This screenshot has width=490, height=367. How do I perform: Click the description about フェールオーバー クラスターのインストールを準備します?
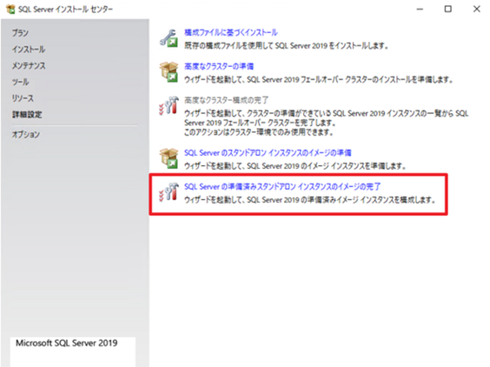coord(319,80)
